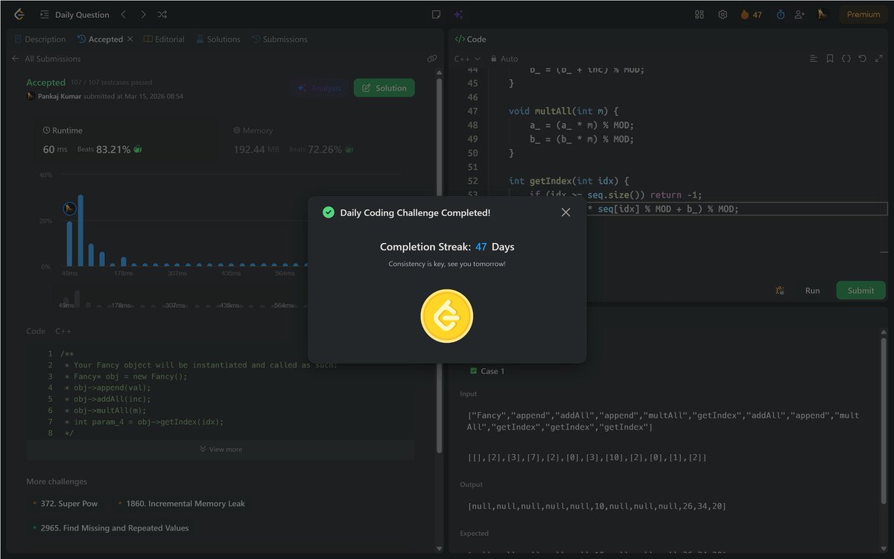Switch to the Description tab
This screenshot has width=894, height=559.
[39, 39]
